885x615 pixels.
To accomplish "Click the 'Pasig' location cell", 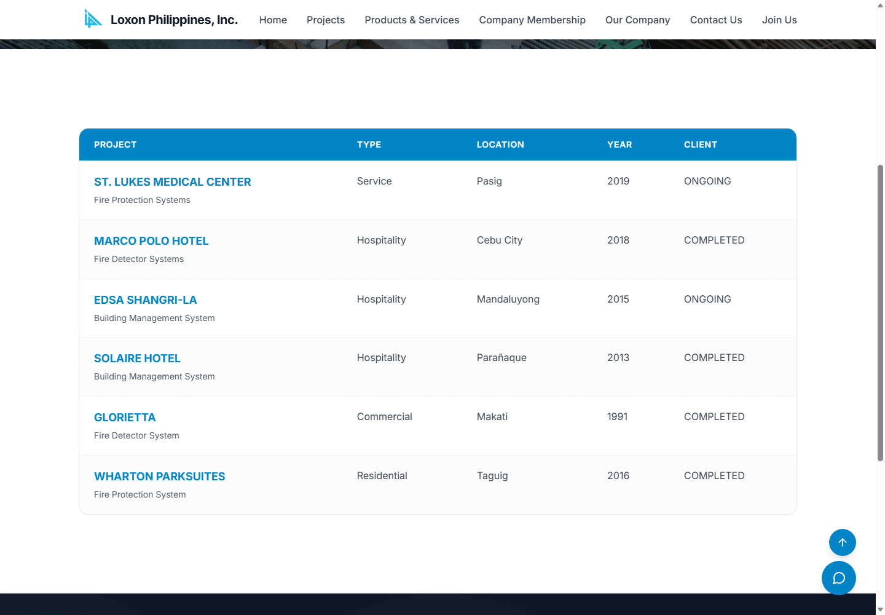I will click(x=489, y=181).
